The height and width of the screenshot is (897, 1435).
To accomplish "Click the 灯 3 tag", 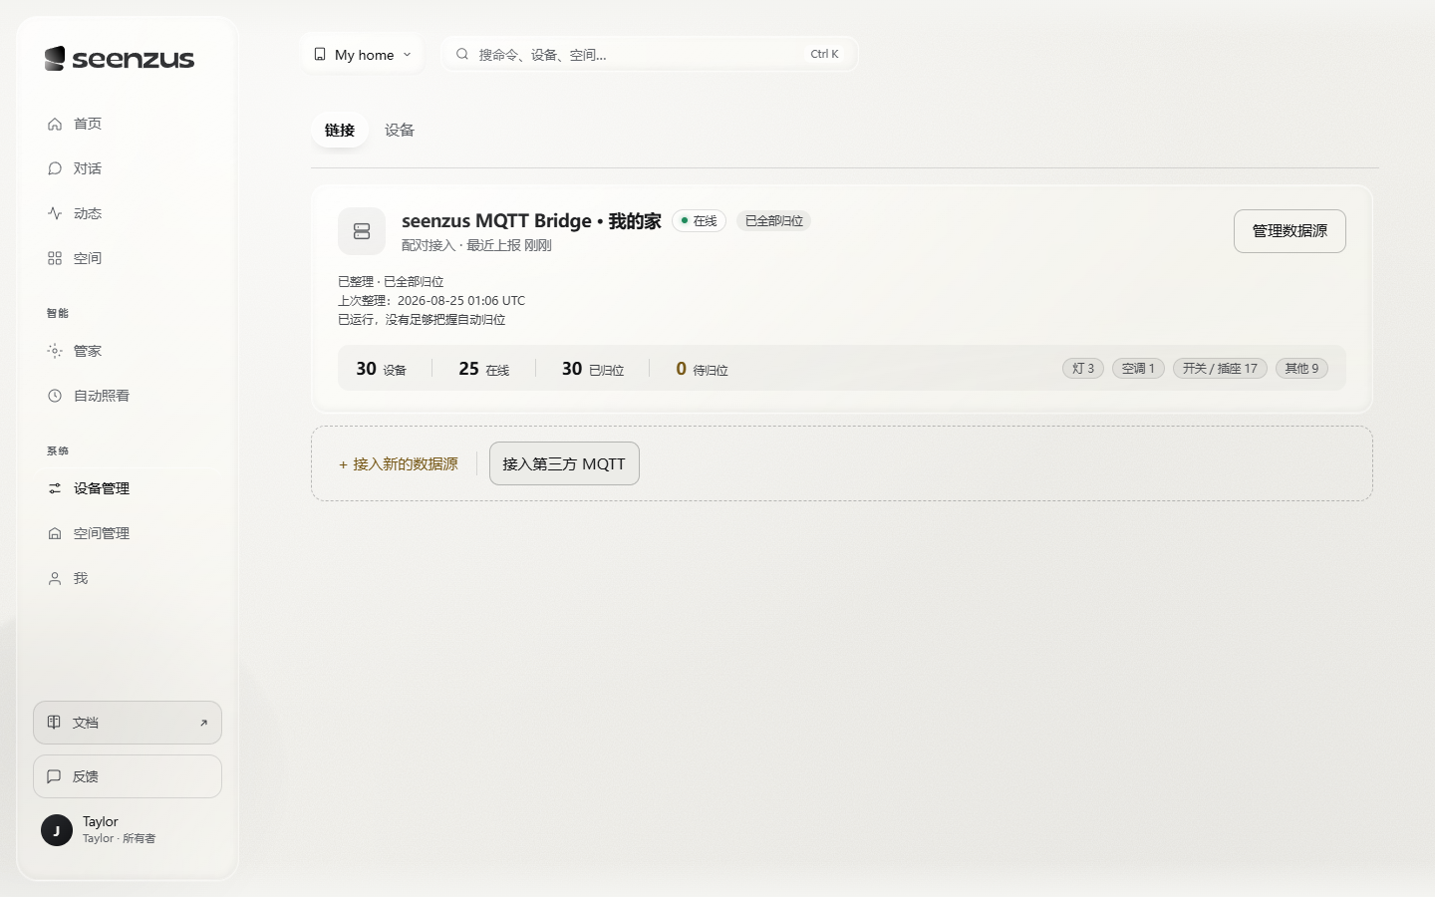I will coord(1083,369).
